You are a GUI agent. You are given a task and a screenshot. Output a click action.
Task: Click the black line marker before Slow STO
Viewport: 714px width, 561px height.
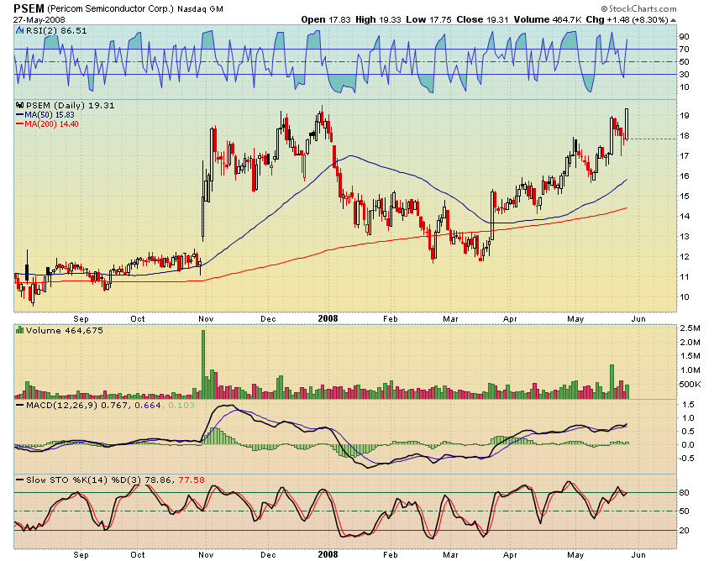coord(19,480)
